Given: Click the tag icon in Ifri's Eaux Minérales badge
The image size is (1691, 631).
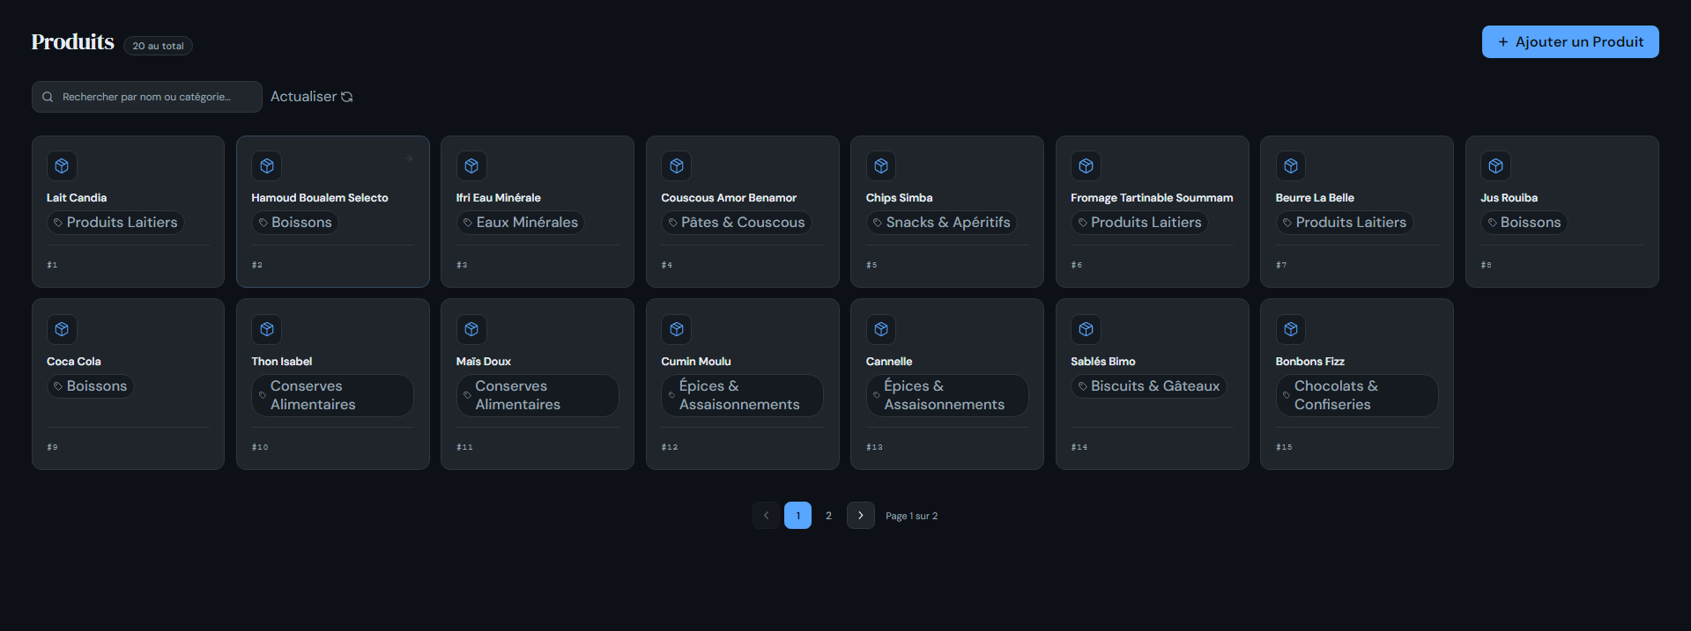Looking at the screenshot, I should pyautogui.click(x=468, y=223).
